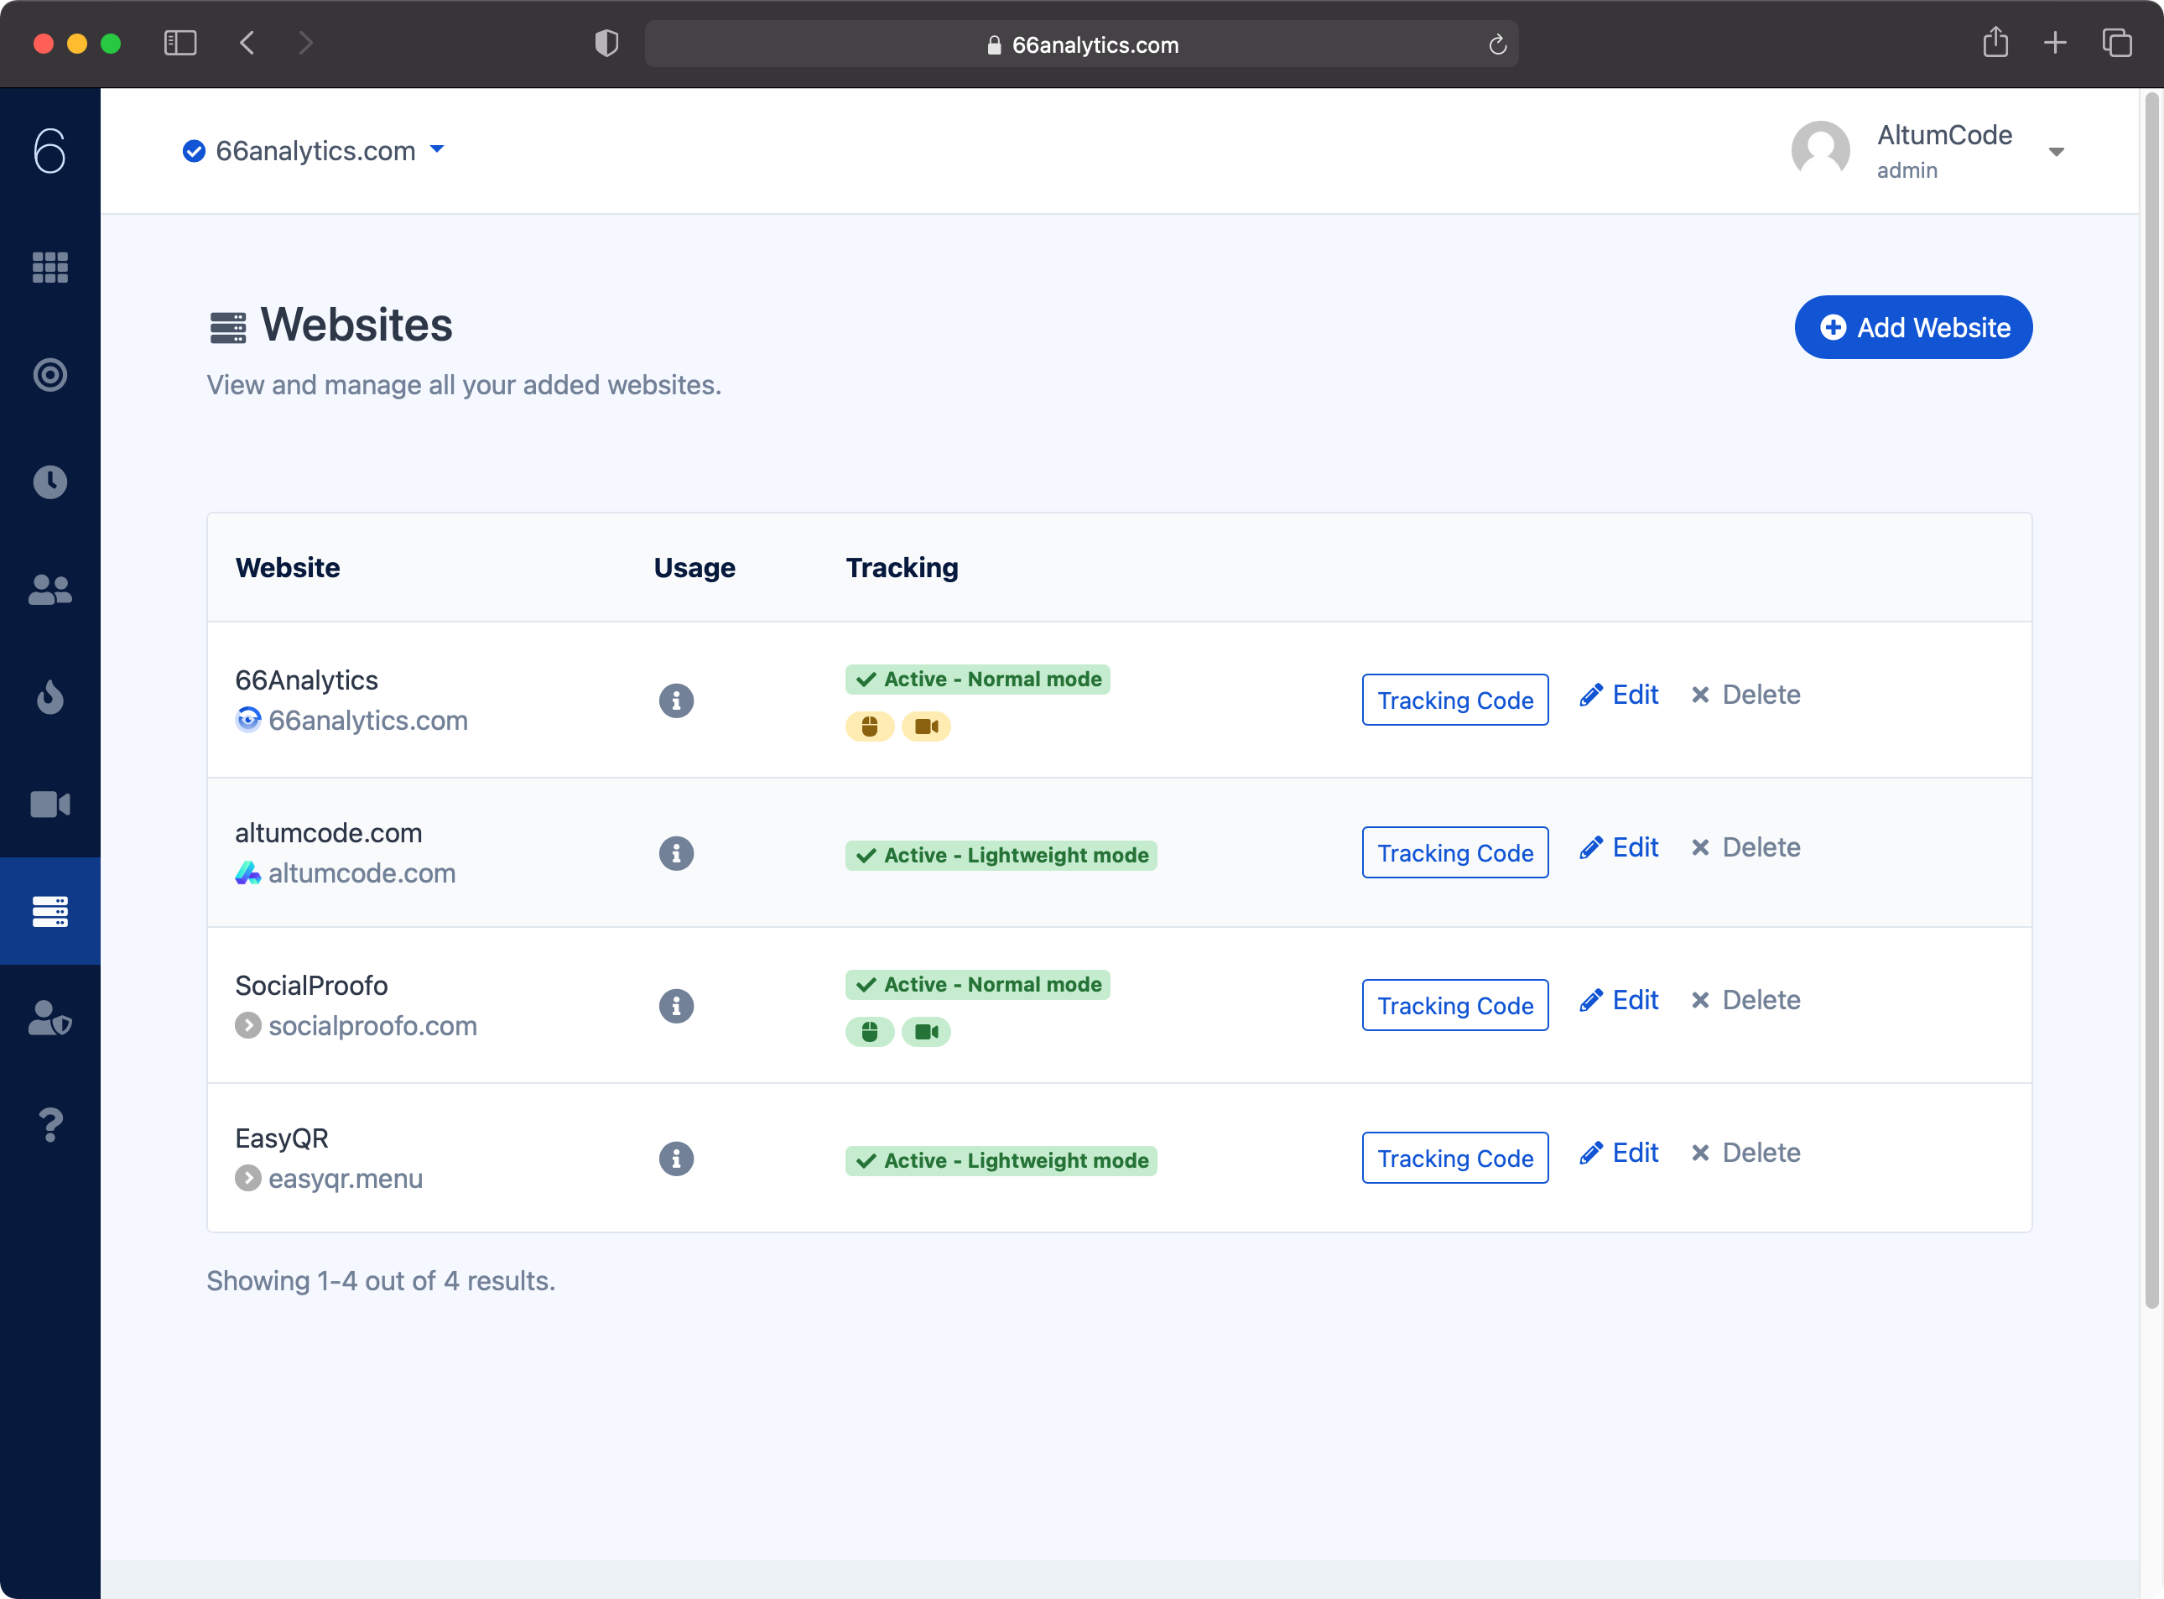Visit the easyqr.menu link

[x=346, y=1178]
